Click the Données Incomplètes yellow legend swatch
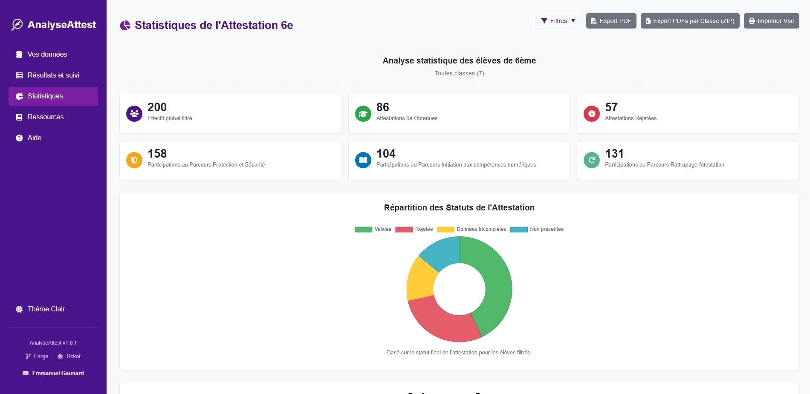Viewport: 810px width, 394px height. coord(445,230)
